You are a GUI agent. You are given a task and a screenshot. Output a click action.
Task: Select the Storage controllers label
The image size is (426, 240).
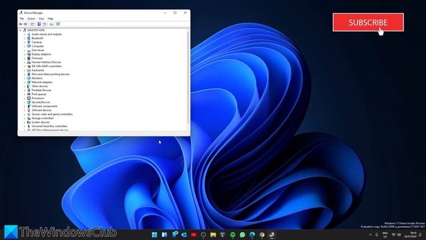click(43, 119)
